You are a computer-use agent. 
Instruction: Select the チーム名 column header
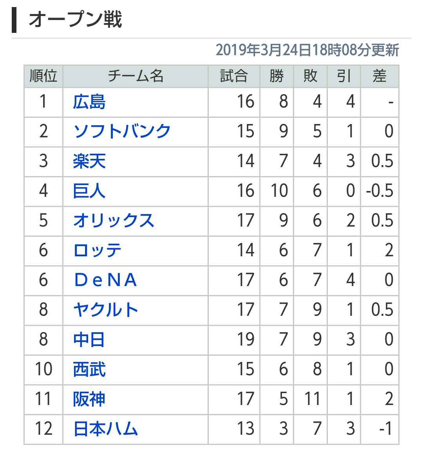pos(136,76)
